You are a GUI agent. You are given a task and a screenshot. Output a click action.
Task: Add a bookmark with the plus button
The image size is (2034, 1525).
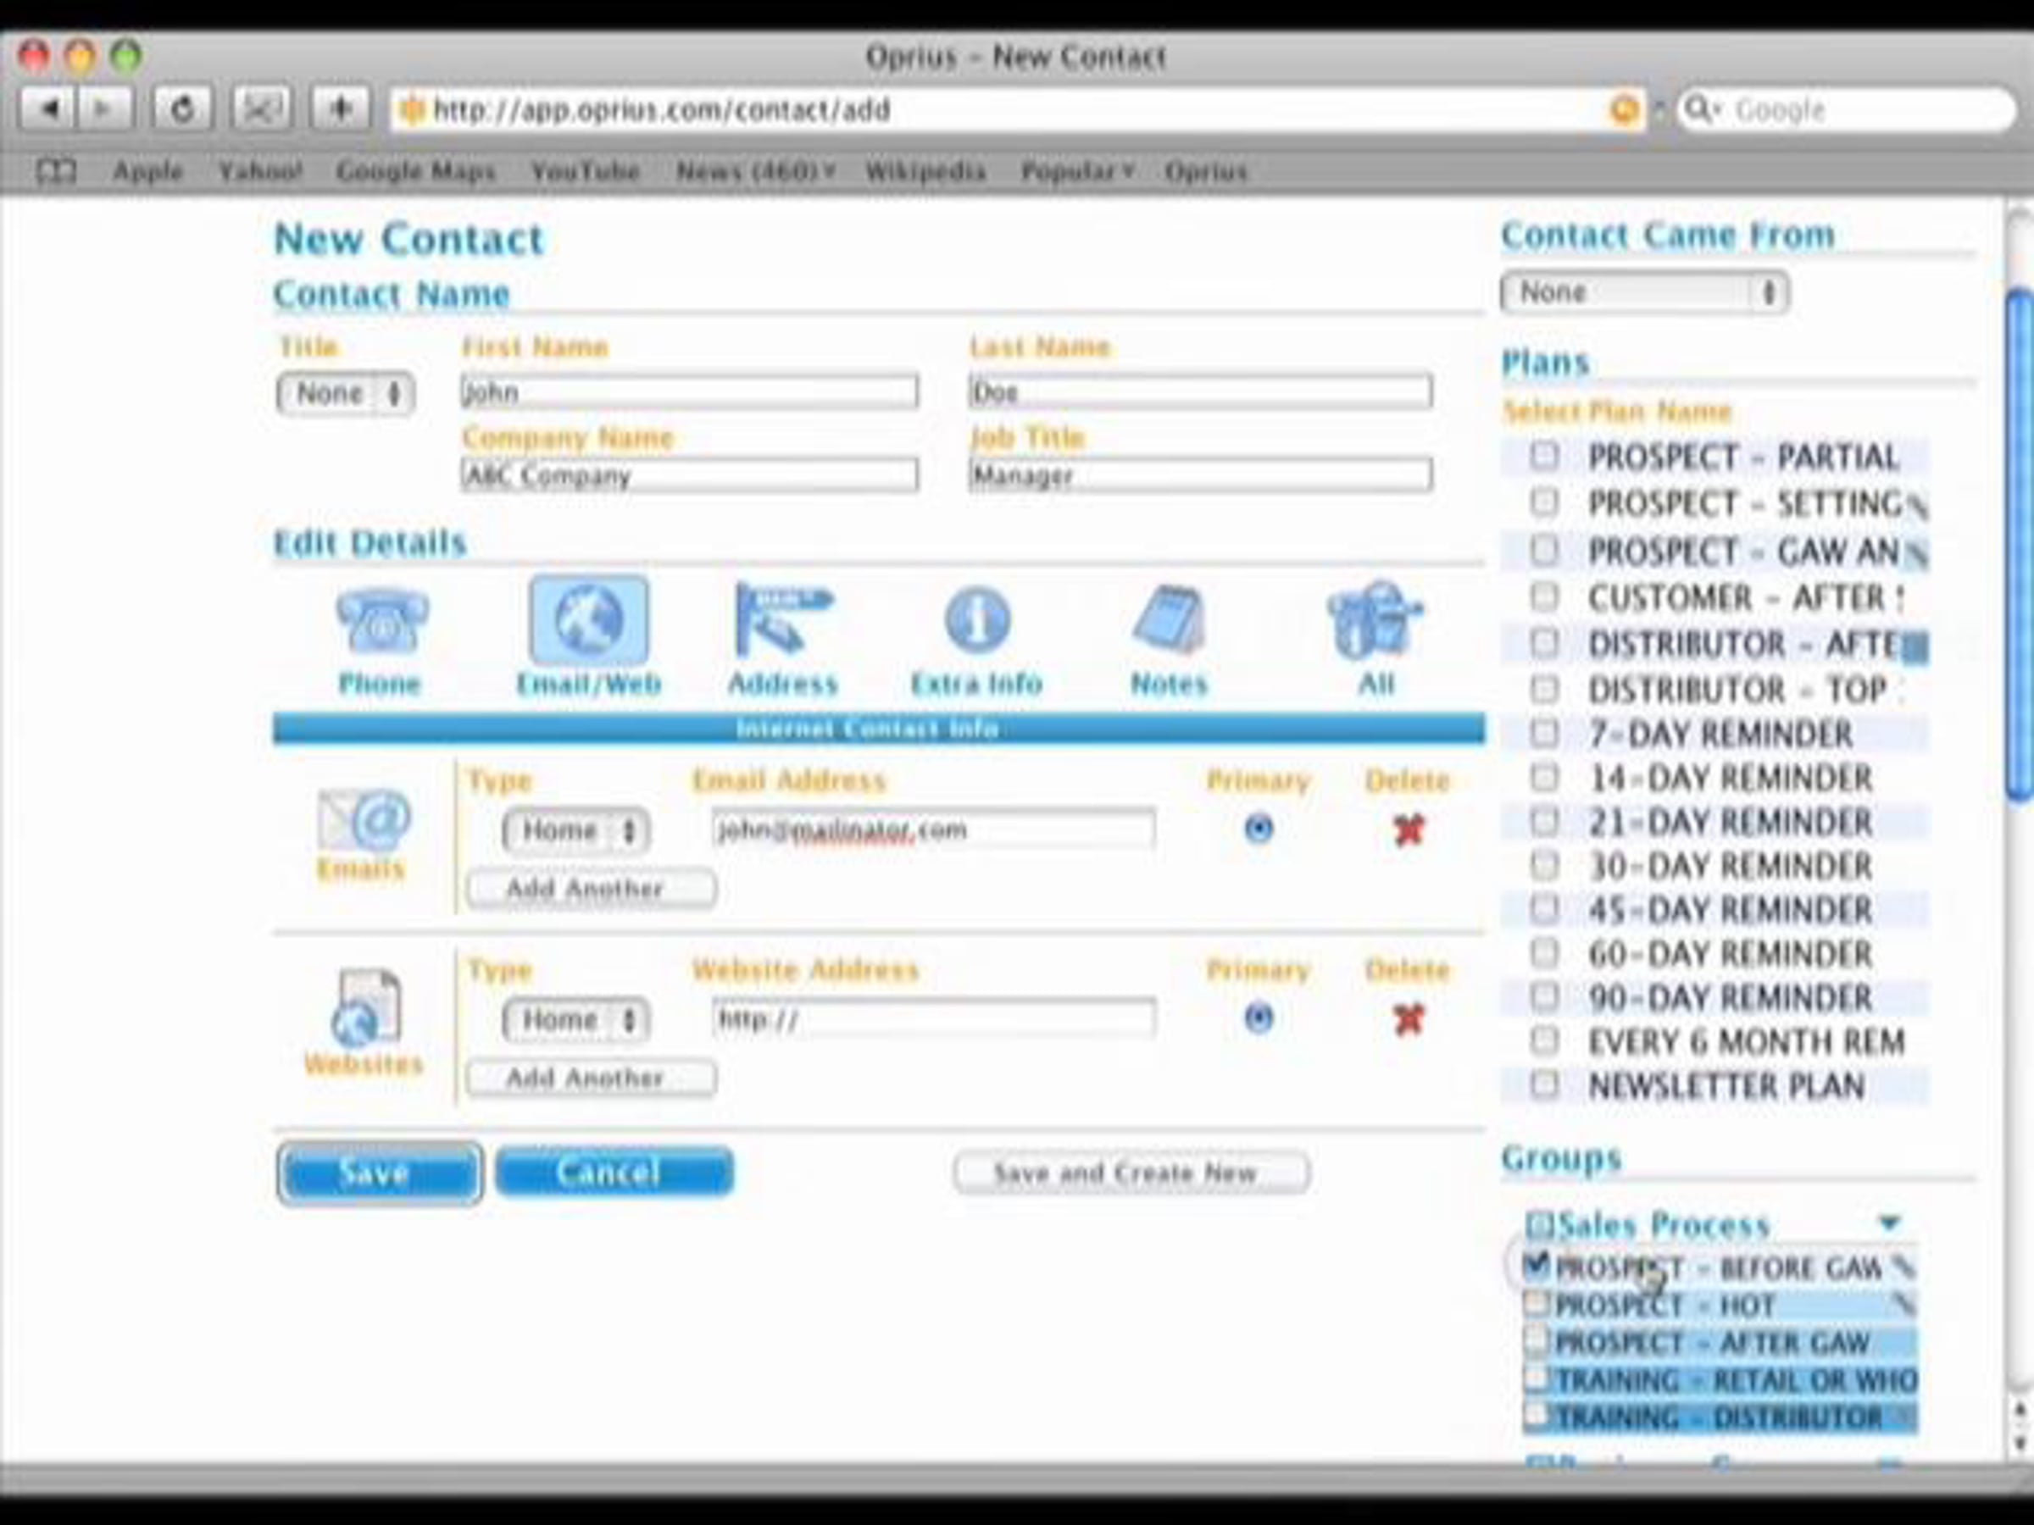tap(340, 109)
